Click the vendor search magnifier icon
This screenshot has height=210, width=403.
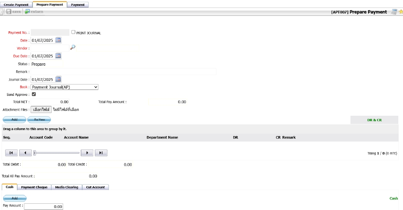click(73, 47)
